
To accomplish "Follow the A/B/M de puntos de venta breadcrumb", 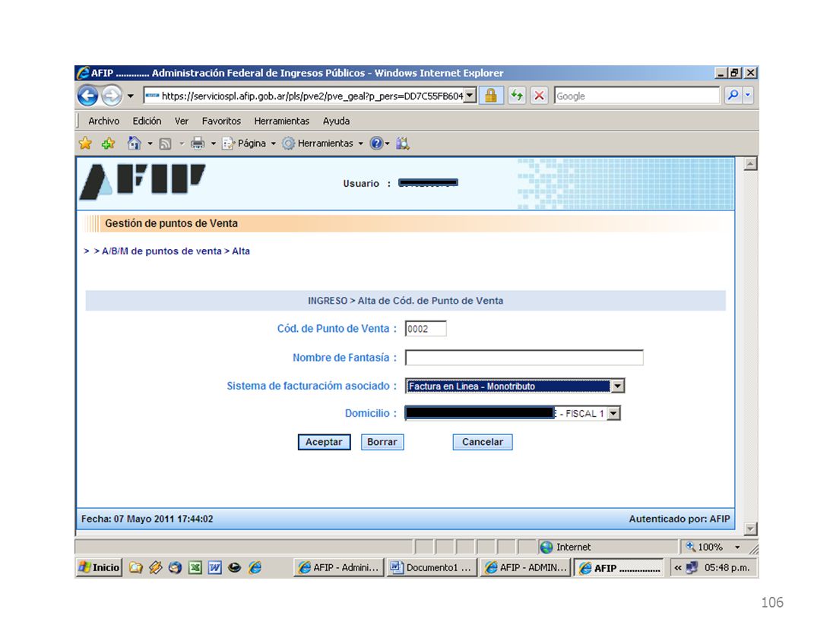I will 161,251.
